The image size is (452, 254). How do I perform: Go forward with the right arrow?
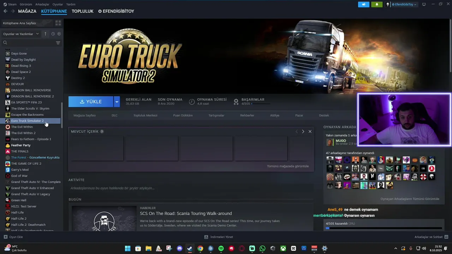(13, 11)
